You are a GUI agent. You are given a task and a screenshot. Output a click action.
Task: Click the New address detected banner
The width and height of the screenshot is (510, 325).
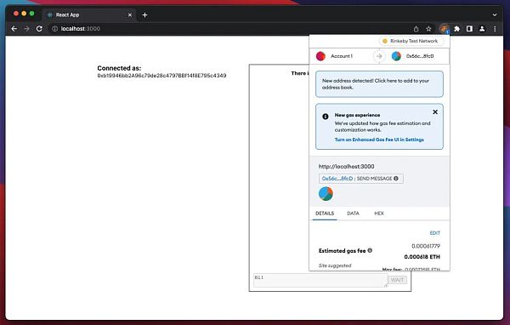point(379,84)
